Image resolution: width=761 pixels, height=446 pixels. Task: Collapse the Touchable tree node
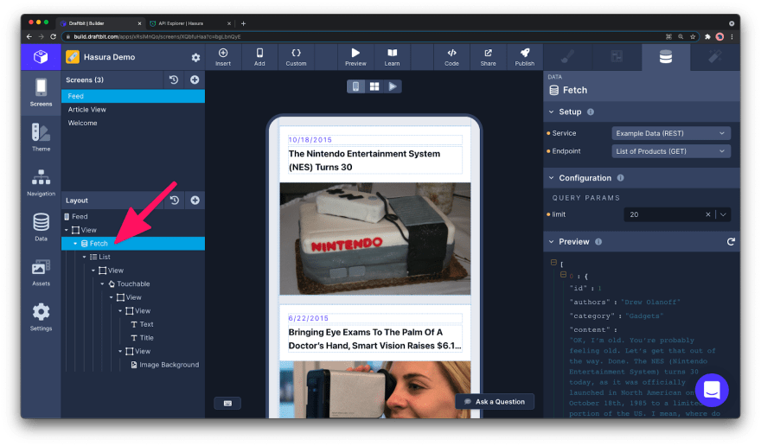pos(102,284)
